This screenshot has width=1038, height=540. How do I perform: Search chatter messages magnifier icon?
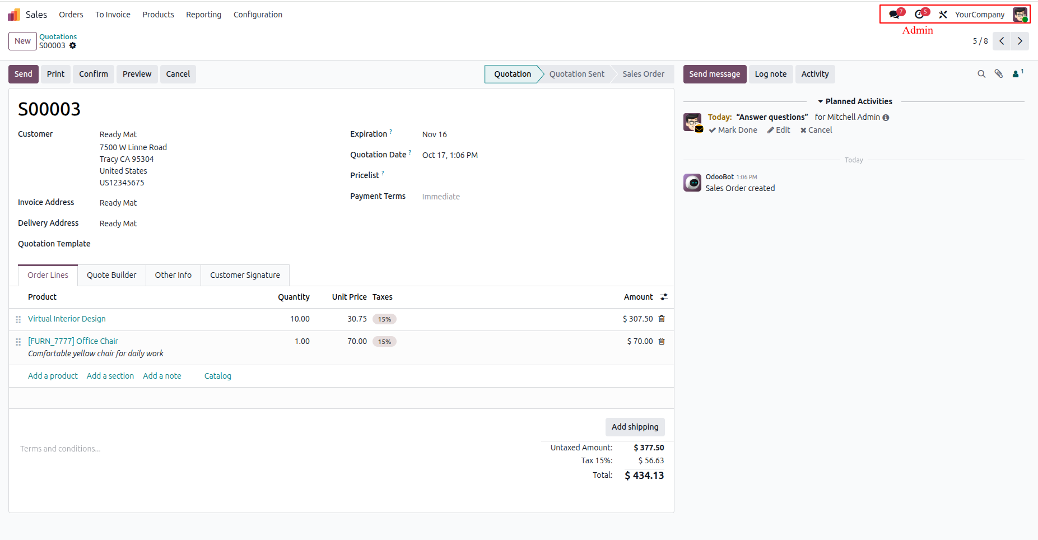[x=981, y=74]
